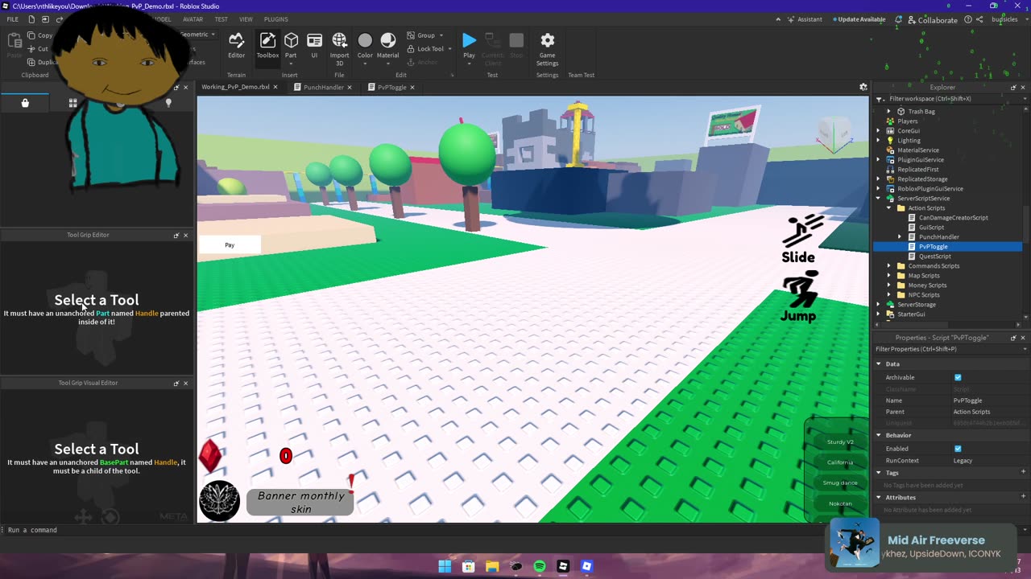This screenshot has width=1031, height=579.
Task: Open the Group dropdown arrow
Action: click(x=441, y=35)
